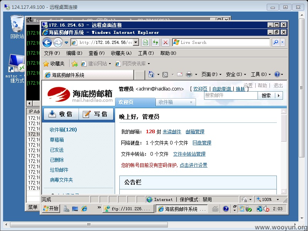Open recent pages dropdown next to Forward

tap(66, 42)
